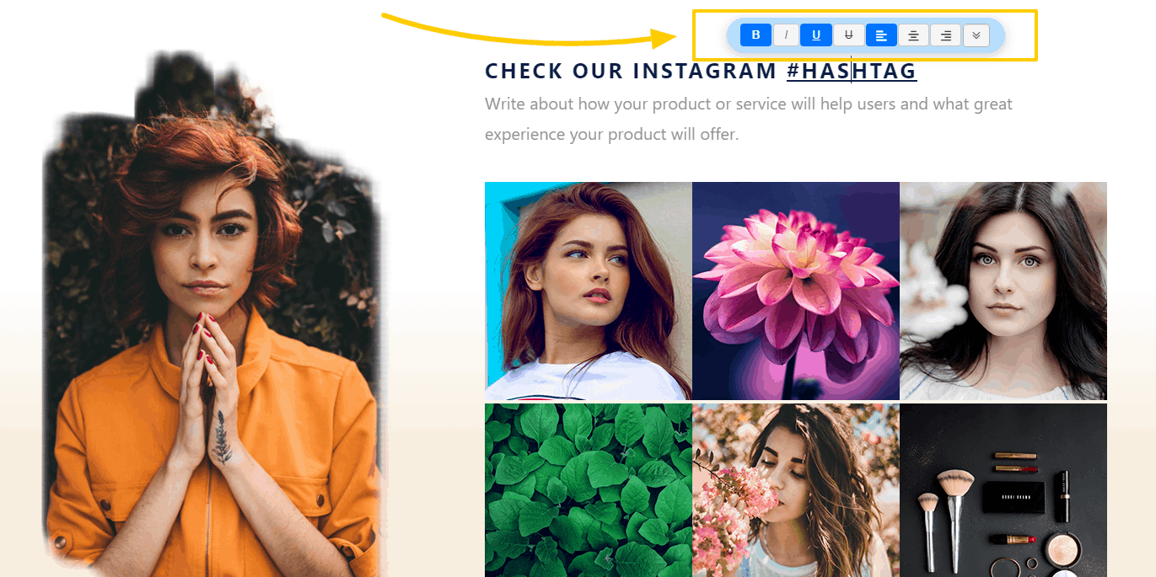Screen dimensions: 1156x577
Task: Open the green leaves thumbnail
Action: [x=589, y=490]
